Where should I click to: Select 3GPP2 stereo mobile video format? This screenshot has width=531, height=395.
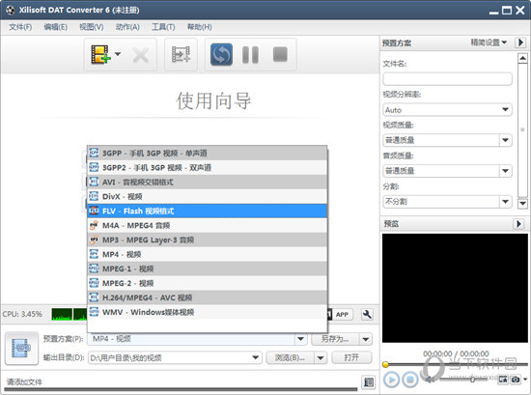[x=208, y=167]
